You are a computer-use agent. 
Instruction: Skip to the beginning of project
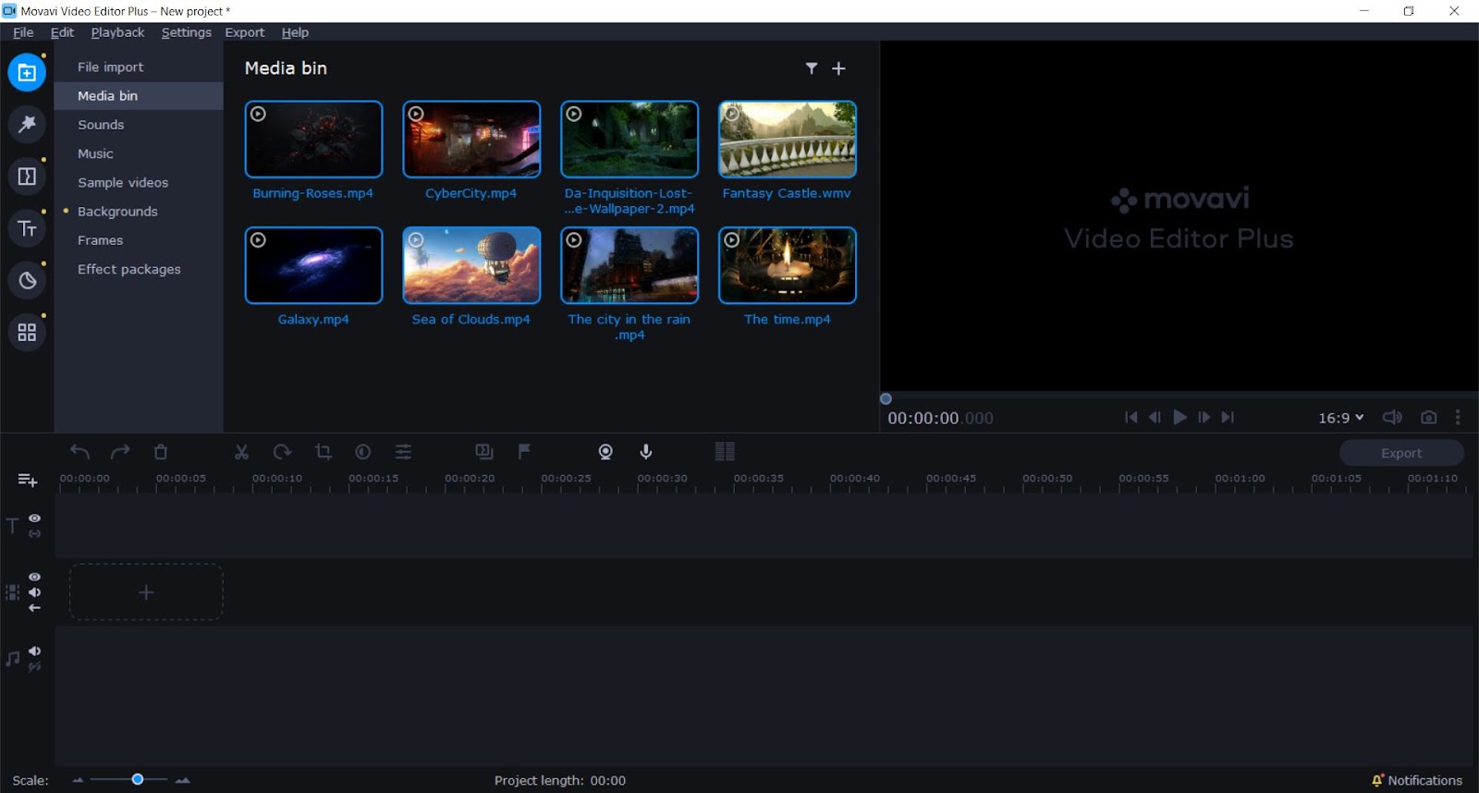click(x=1131, y=418)
